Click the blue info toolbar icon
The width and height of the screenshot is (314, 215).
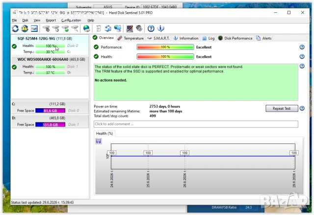160,28
